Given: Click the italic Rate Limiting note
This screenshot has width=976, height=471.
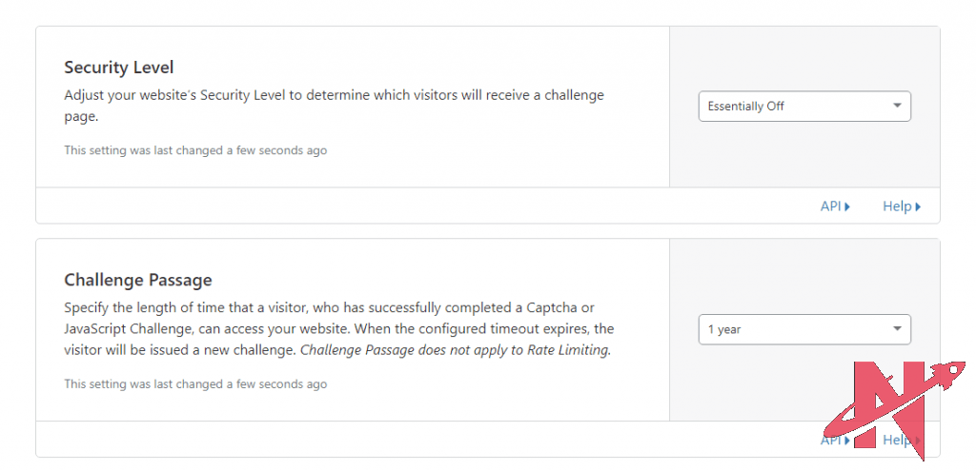Looking at the screenshot, I should click(x=456, y=350).
